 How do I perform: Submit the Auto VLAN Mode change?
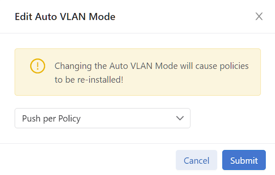point(244,160)
